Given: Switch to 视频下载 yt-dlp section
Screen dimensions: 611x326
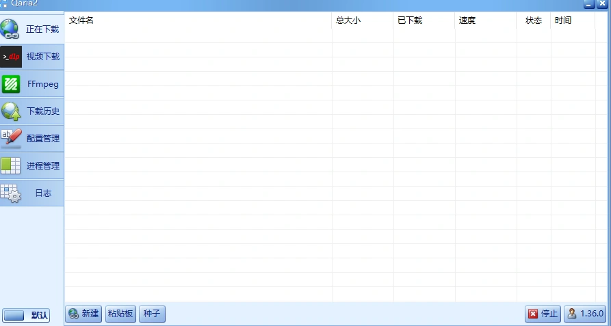Looking at the screenshot, I should click(32, 57).
